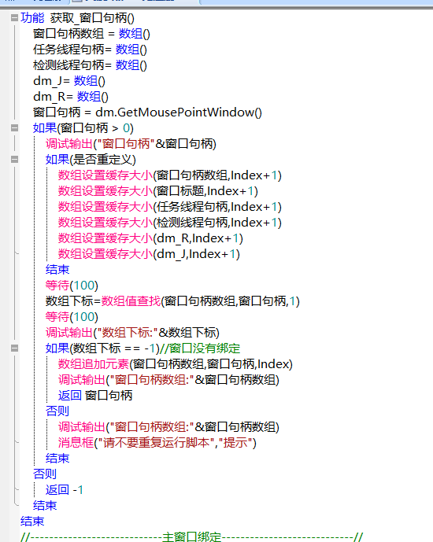The height and width of the screenshot is (542, 433).
Task: Click the 检测线程句柄= 数组() line
Action: (90, 65)
